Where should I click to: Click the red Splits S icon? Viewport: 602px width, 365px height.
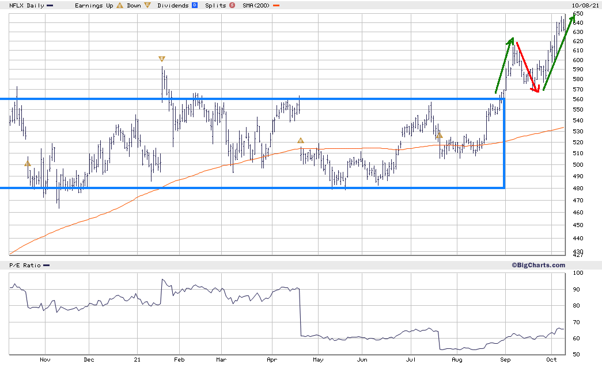[232, 5]
